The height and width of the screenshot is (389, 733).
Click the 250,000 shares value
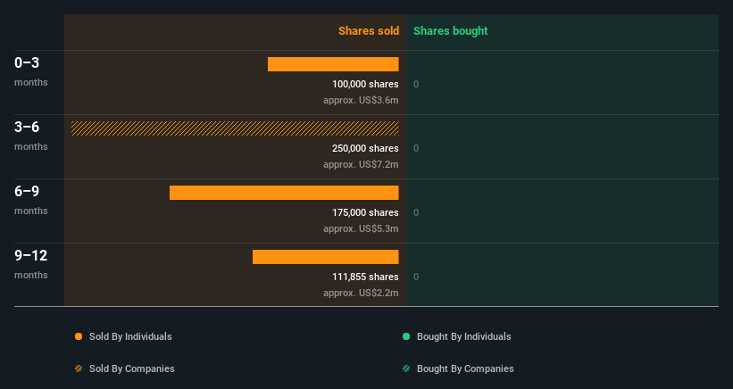point(365,148)
